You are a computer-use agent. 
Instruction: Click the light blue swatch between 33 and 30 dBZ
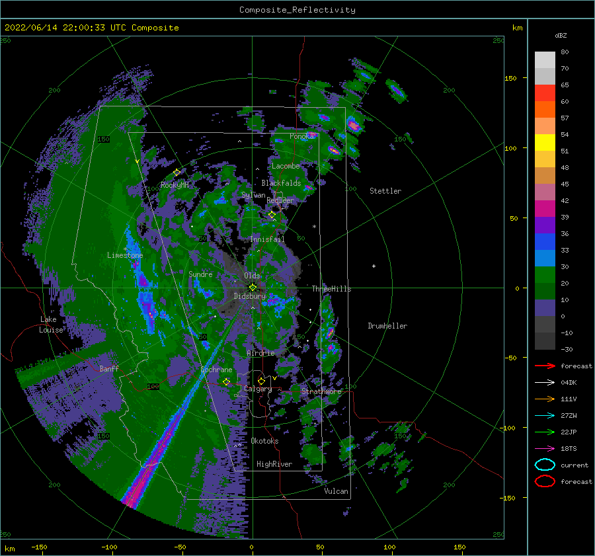pyautogui.click(x=545, y=258)
